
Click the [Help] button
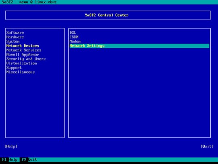[11, 146]
